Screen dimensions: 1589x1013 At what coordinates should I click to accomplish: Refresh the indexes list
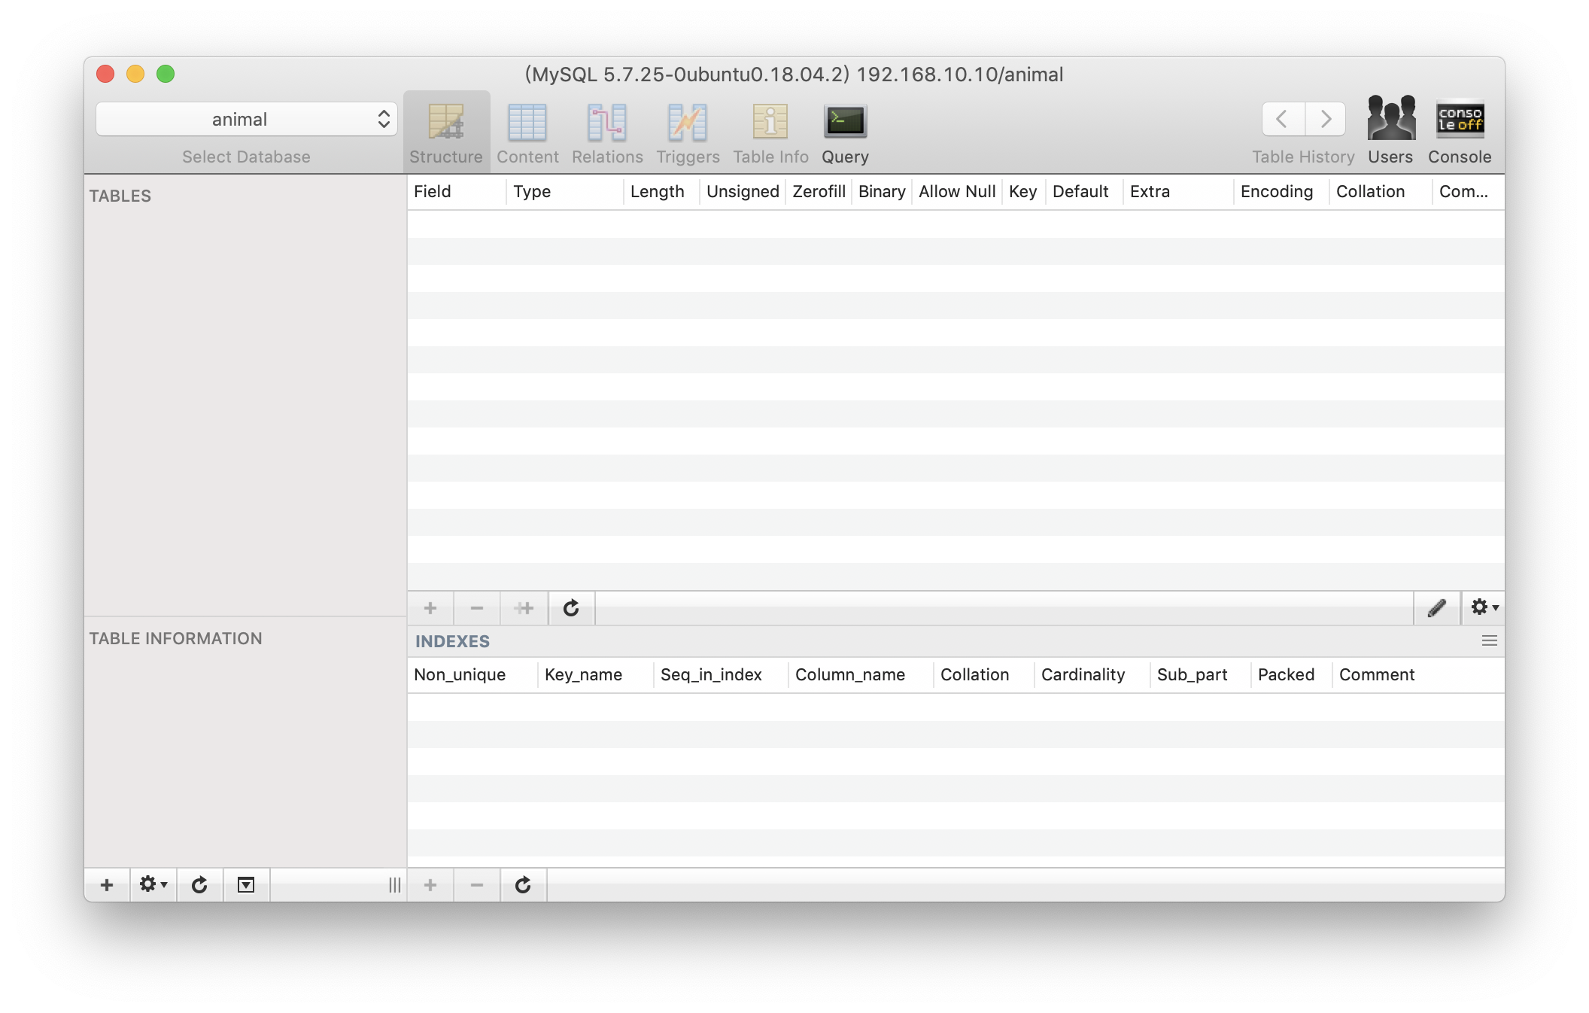point(523,885)
